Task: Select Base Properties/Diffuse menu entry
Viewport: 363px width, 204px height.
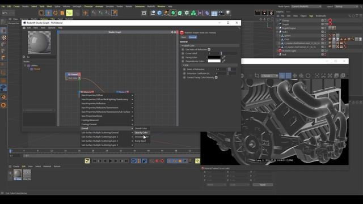Action: [107, 95]
